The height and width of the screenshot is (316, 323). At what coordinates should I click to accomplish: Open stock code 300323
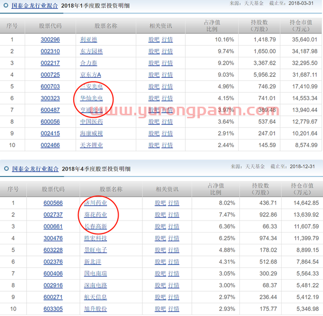[50, 98]
